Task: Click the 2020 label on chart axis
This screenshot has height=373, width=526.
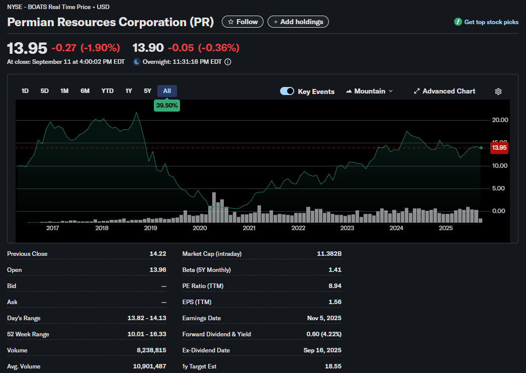Action: (200, 228)
